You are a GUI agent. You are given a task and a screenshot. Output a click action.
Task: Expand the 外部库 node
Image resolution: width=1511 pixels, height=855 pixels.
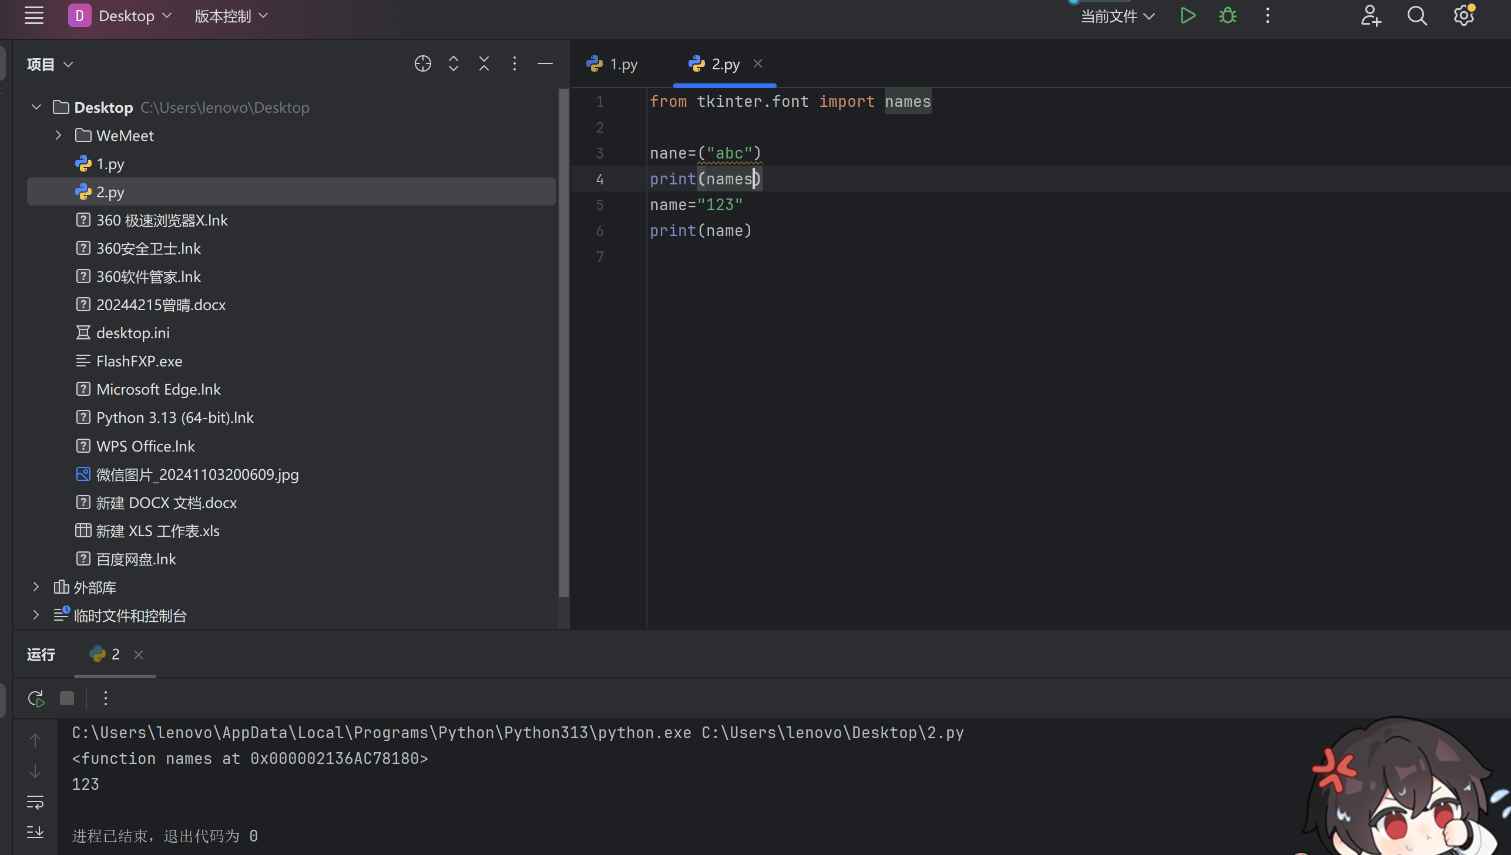pos(36,587)
